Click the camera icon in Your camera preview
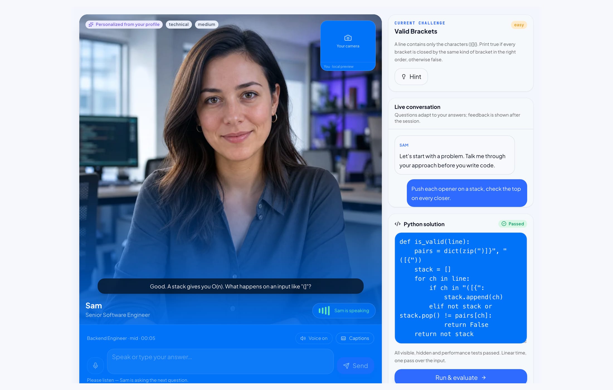Image resolution: width=613 pixels, height=390 pixels. [x=348, y=38]
